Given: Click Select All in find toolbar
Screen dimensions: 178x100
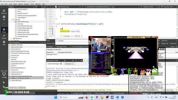Looking at the screenshot, I should tap(164, 41).
